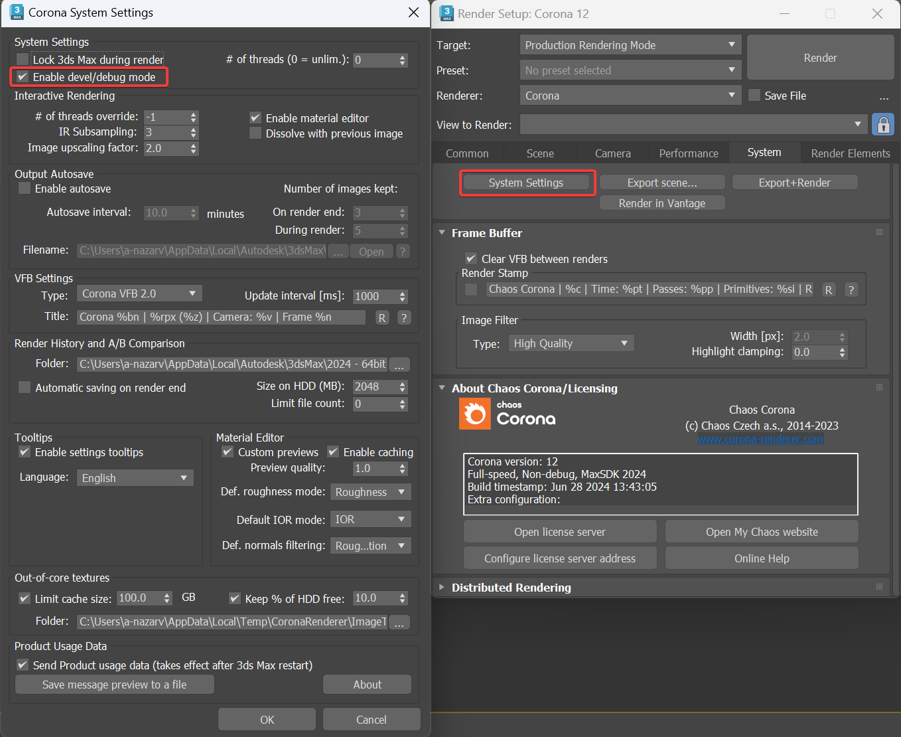Click the ? help button for Render Stamp
The height and width of the screenshot is (737, 901).
(x=851, y=289)
